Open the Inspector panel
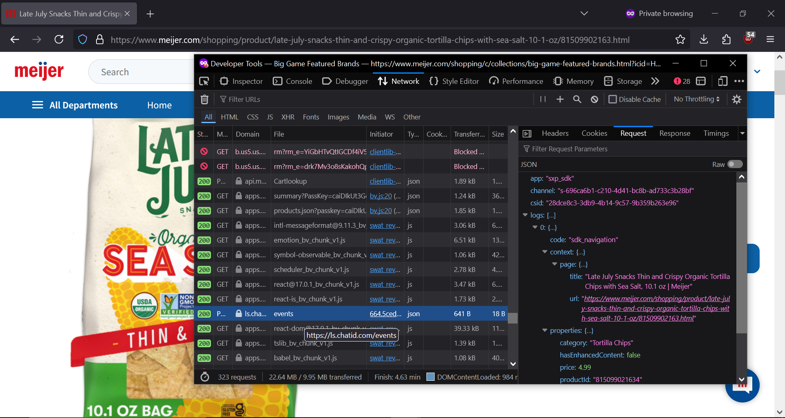 (x=241, y=81)
